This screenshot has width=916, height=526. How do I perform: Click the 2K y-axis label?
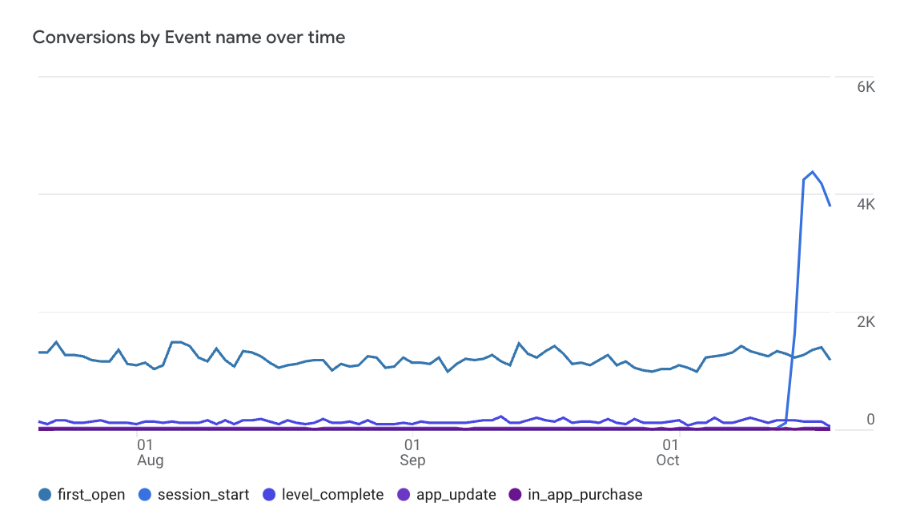point(866,321)
